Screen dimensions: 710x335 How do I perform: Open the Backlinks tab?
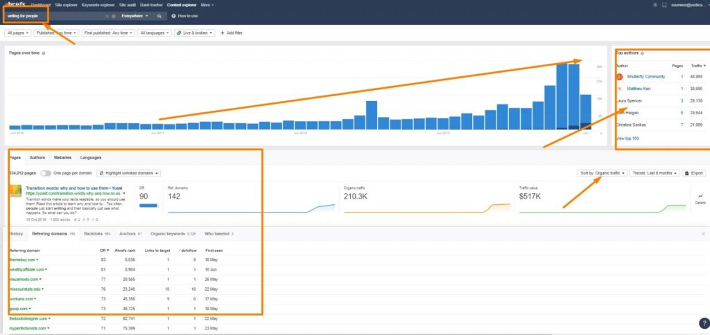pos(93,234)
